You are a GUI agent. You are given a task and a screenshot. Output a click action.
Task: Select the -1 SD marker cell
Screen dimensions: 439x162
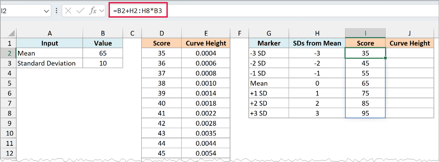pos(269,73)
